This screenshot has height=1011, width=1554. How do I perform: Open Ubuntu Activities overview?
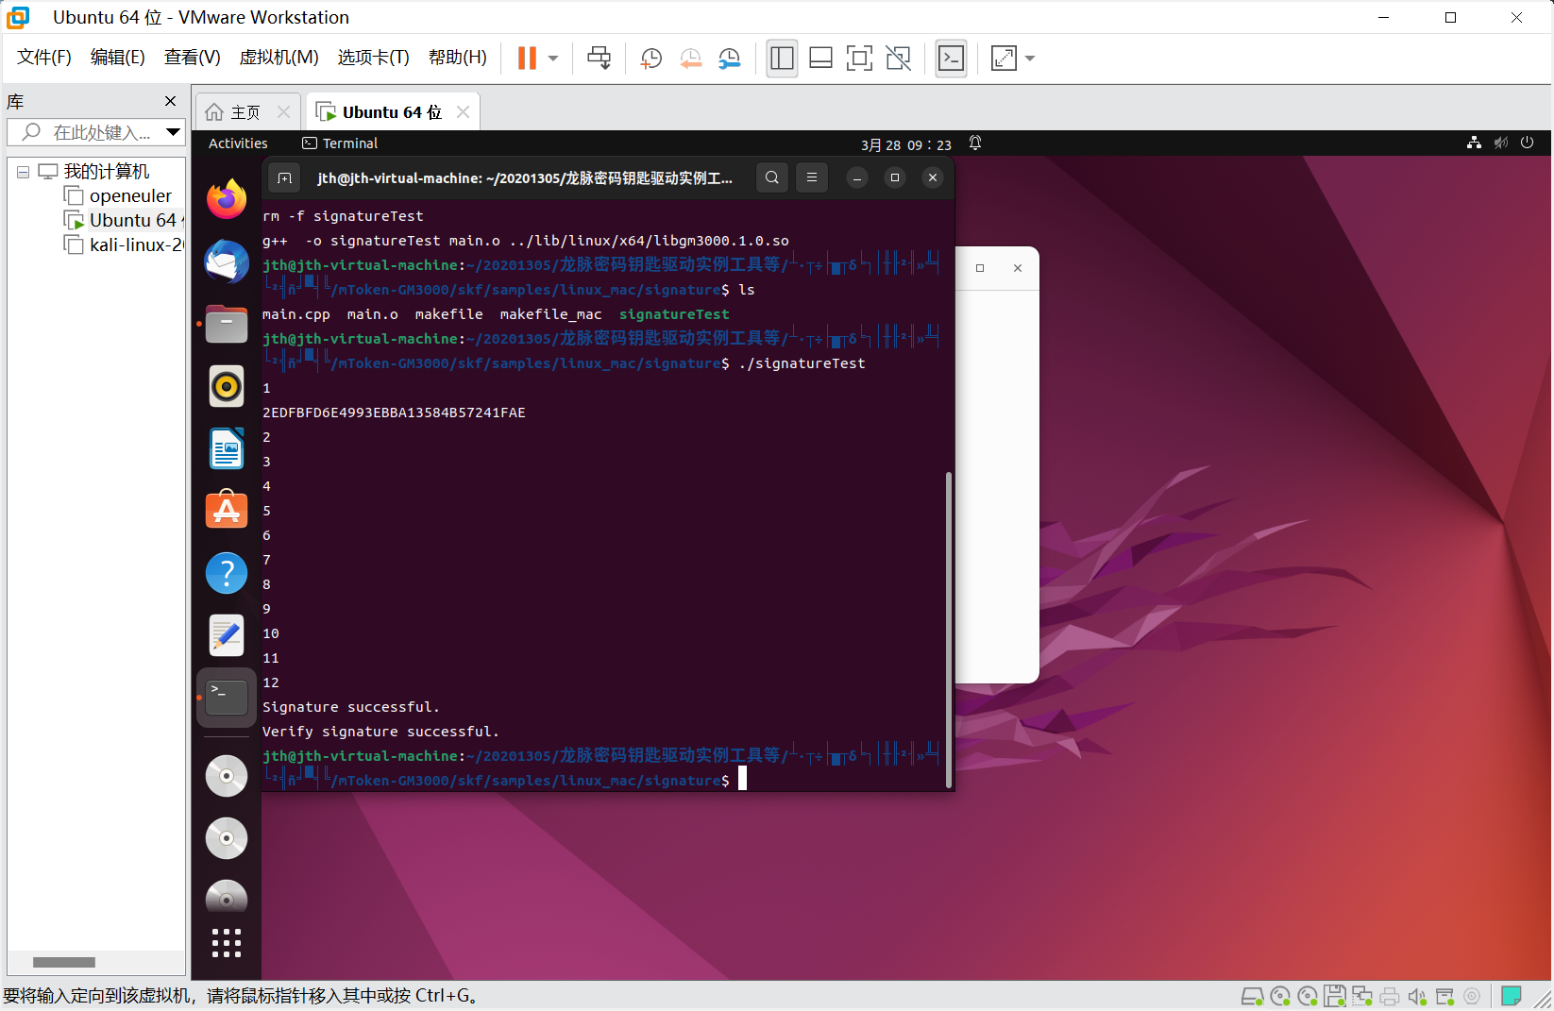(238, 143)
